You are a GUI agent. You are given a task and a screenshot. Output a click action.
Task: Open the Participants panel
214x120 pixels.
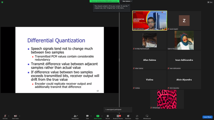click(x=75, y=117)
